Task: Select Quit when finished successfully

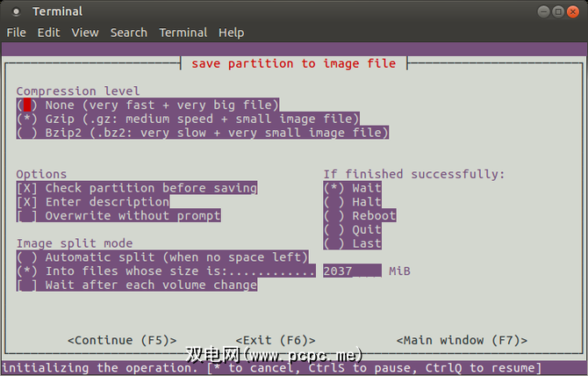Action: click(x=352, y=229)
